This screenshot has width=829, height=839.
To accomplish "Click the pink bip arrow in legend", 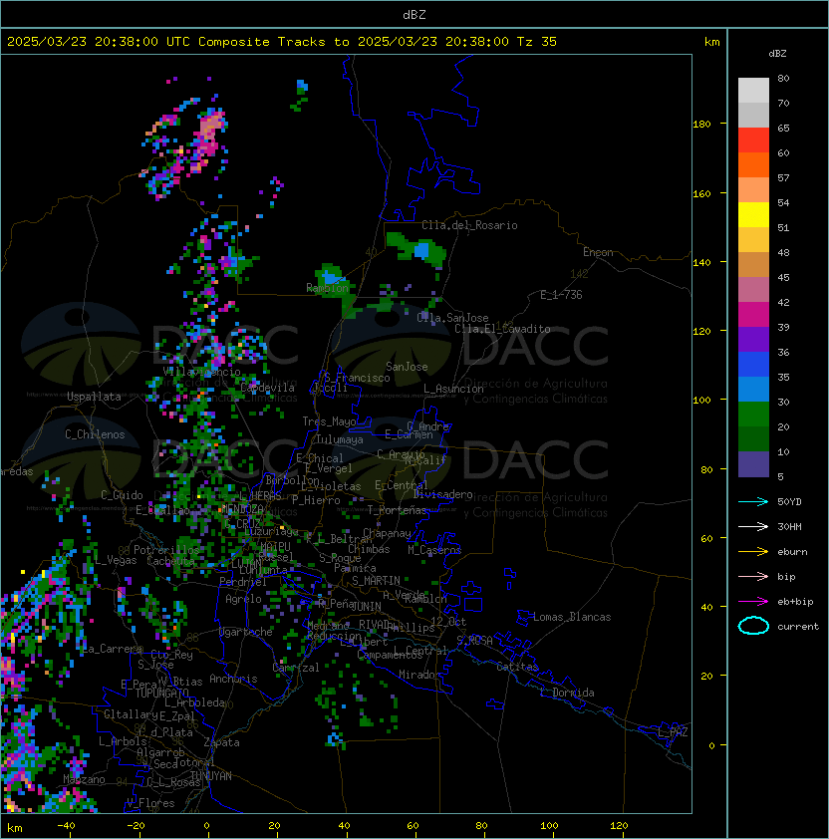I will click(753, 576).
